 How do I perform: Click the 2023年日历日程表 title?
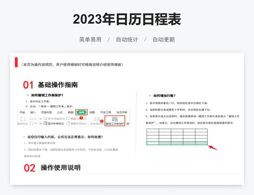[127, 19]
